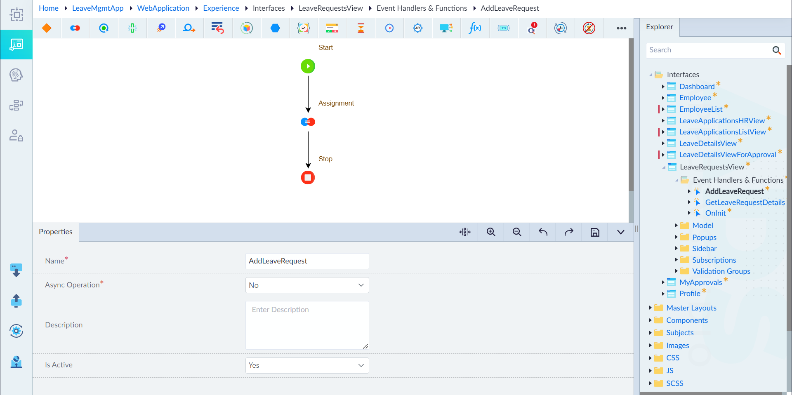The width and height of the screenshot is (792, 395).
Task: Select the bug error debug icon
Action: pyautogui.click(x=532, y=28)
